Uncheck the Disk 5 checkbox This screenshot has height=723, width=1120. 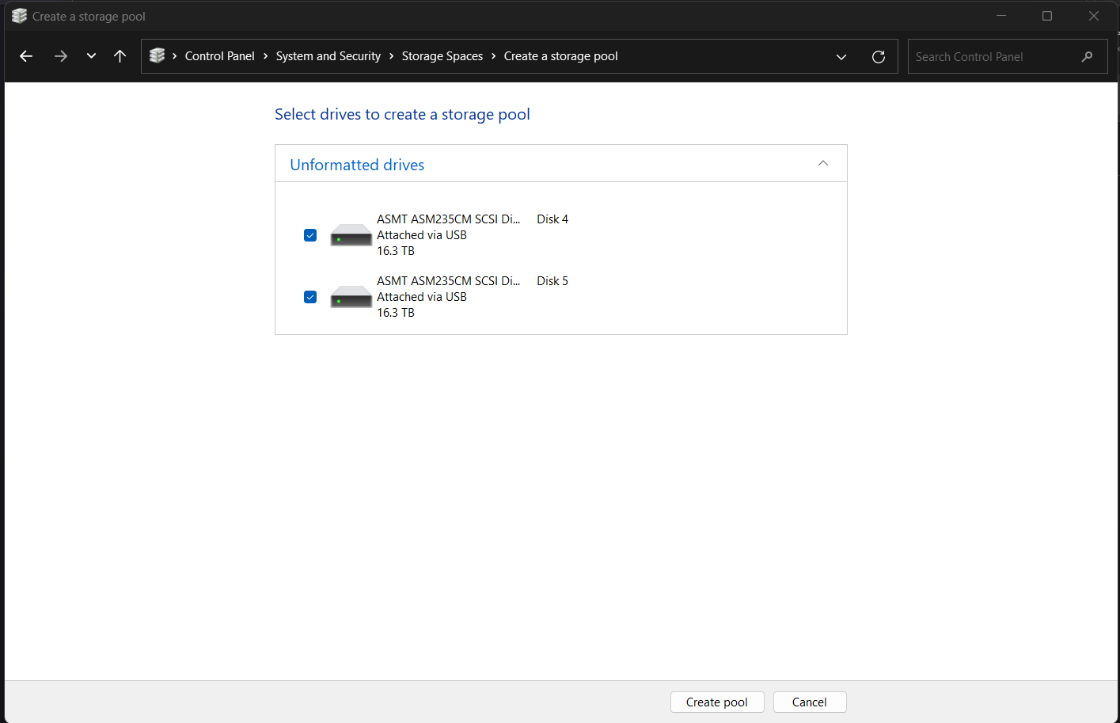pyautogui.click(x=310, y=297)
